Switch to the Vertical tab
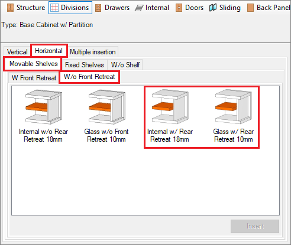Image resolution: width=291 pixels, height=245 pixels. click(17, 52)
